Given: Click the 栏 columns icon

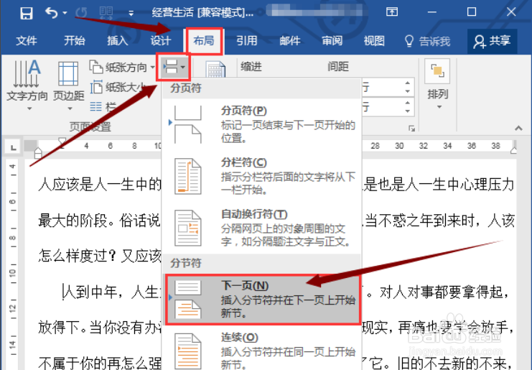Looking at the screenshot, I should (x=96, y=107).
